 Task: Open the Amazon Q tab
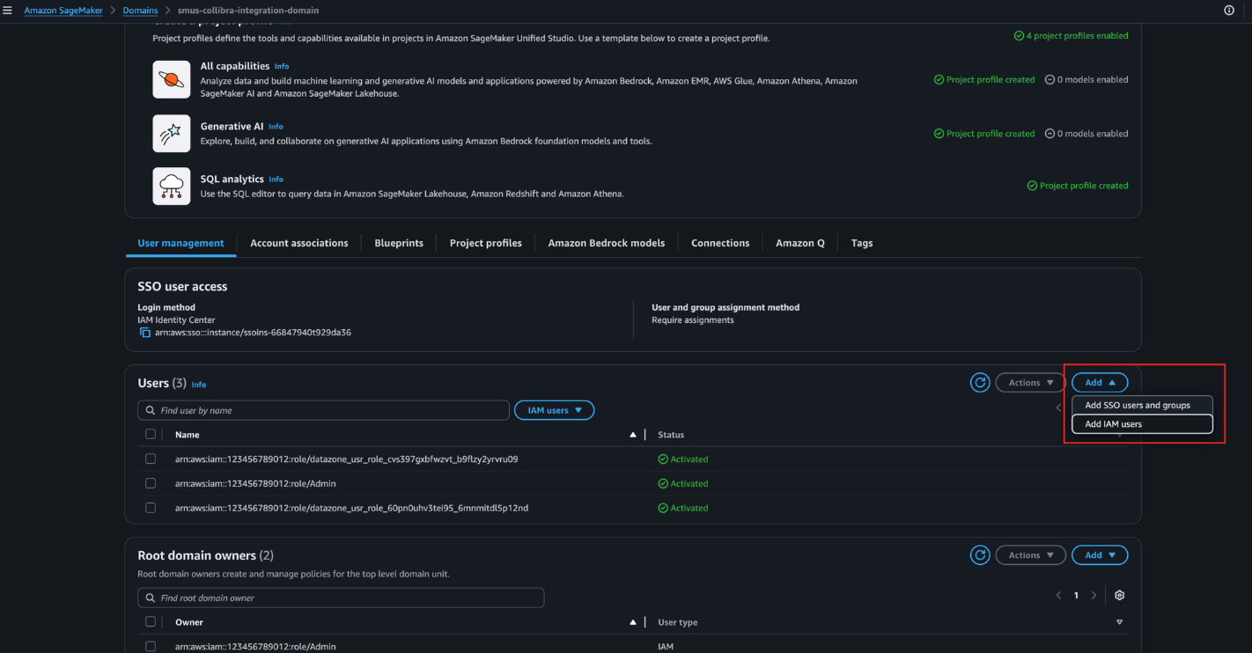[x=800, y=243]
